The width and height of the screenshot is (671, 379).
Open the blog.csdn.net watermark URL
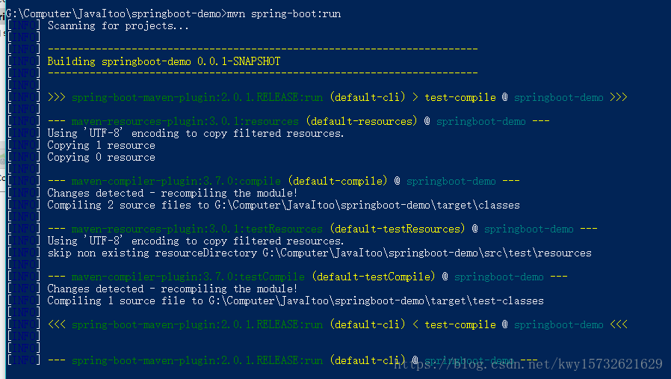[x=528, y=364]
